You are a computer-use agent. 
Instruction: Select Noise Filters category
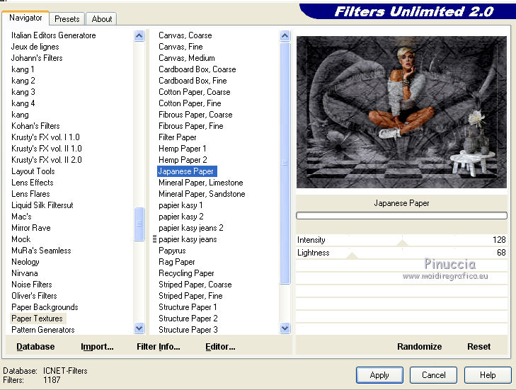(32, 285)
